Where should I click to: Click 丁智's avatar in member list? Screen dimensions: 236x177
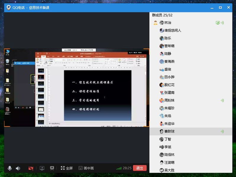coord(162,139)
